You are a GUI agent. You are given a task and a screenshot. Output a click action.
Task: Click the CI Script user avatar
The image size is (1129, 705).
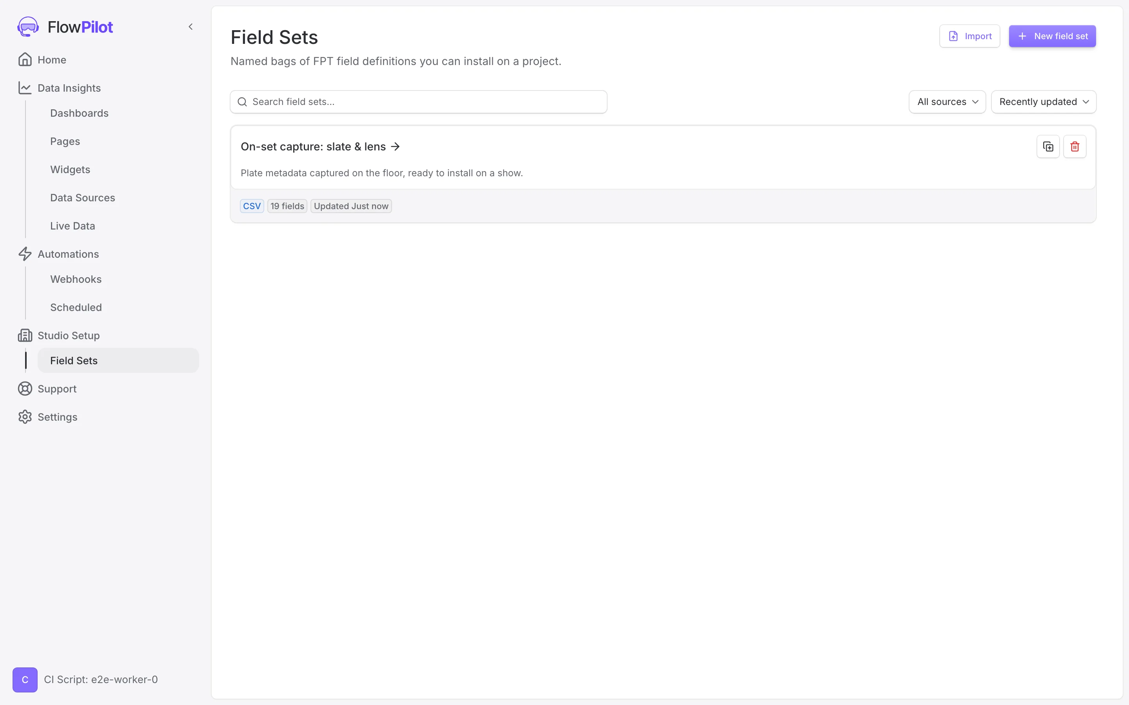coord(25,680)
